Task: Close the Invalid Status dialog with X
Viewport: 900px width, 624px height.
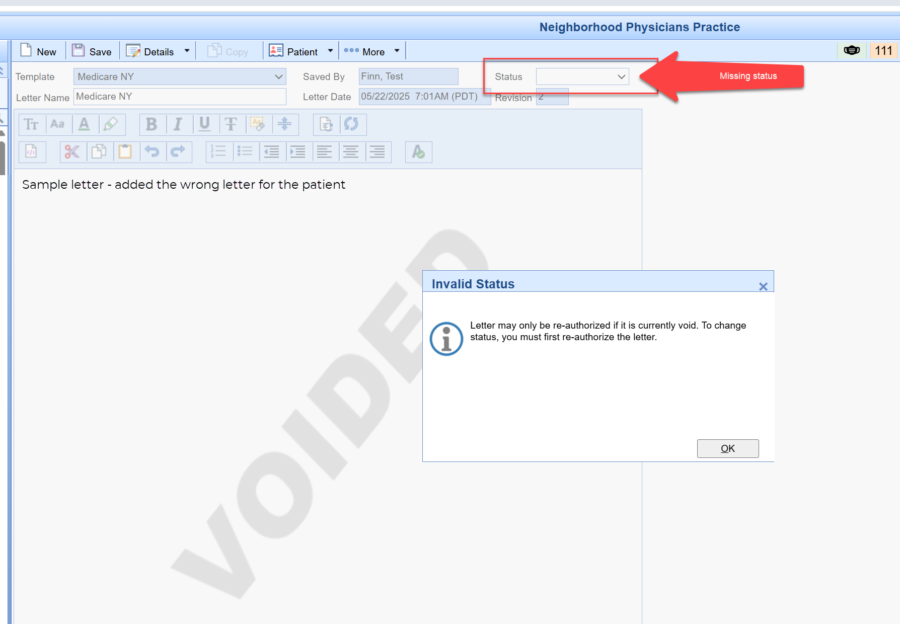Action: (763, 286)
